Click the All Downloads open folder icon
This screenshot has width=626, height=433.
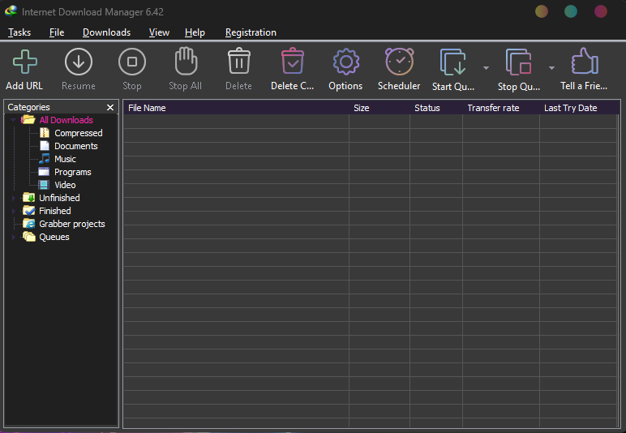[x=28, y=120]
